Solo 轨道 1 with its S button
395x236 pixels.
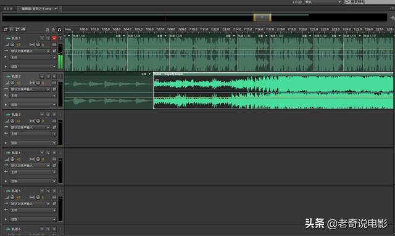pyautogui.click(x=48, y=38)
